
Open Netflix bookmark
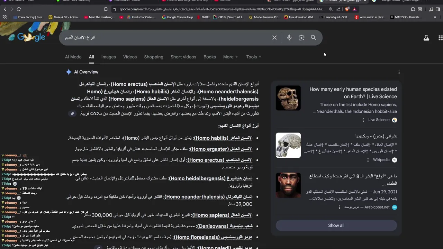pyautogui.click(x=203, y=17)
